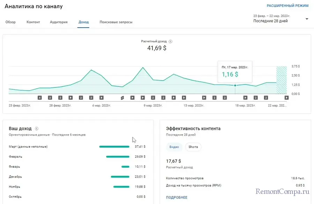Viewport: 314px width, 204px height.
Task: Click the numbered 2 marker above 22 мар.
Action: pyautogui.click(x=266, y=98)
